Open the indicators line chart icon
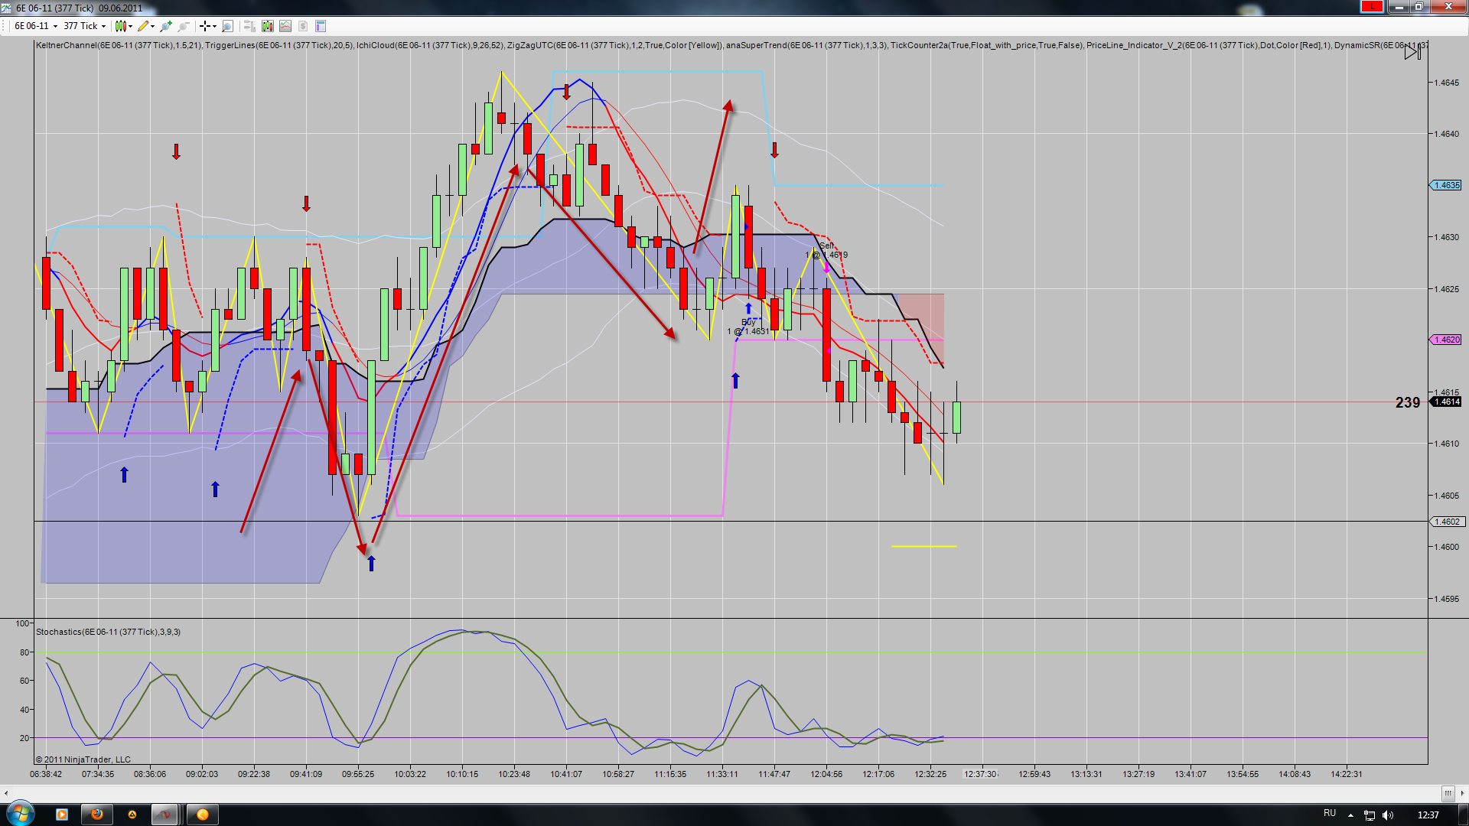The height and width of the screenshot is (826, 1469). point(285,26)
